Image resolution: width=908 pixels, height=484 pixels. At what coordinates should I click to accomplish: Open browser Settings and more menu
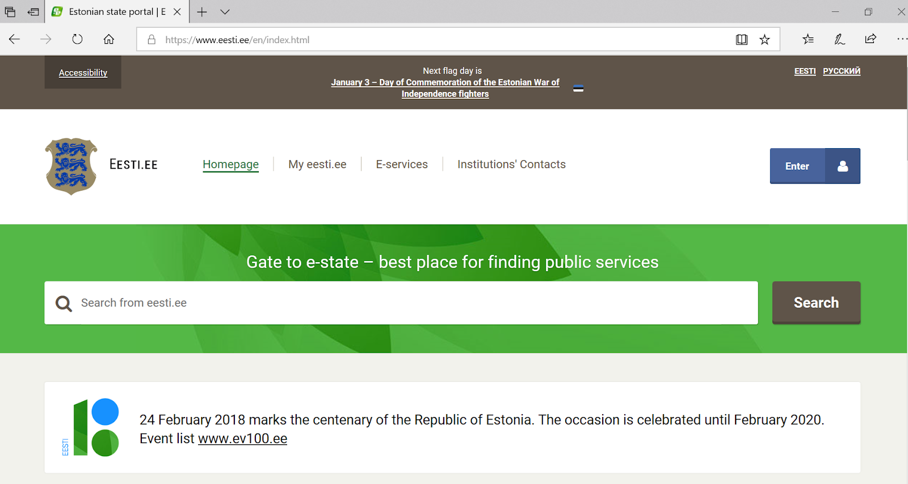click(x=902, y=39)
